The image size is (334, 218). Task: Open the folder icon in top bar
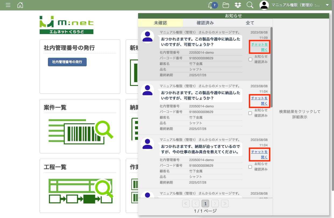[x=226, y=5]
